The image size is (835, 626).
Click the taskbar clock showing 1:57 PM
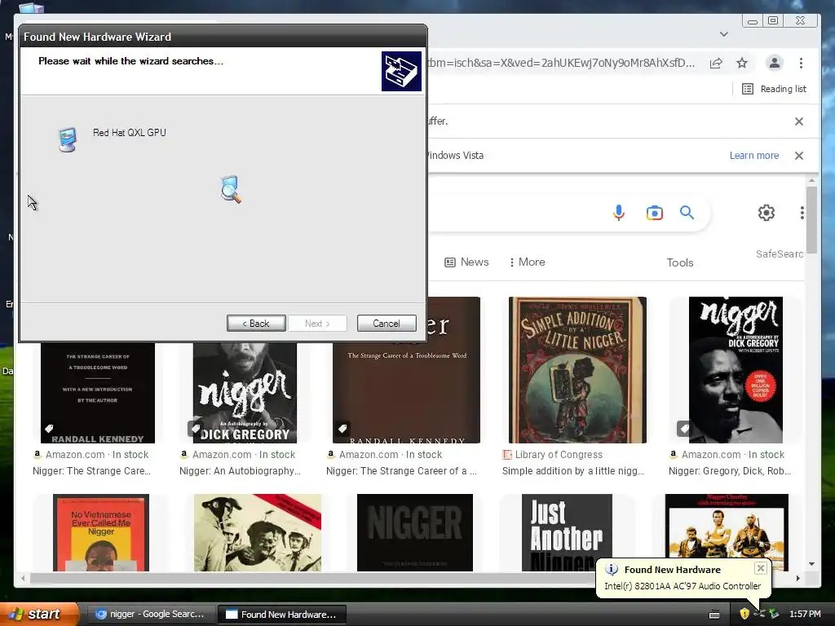805,615
